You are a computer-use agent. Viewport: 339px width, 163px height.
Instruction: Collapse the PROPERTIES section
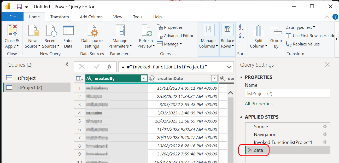point(241,77)
